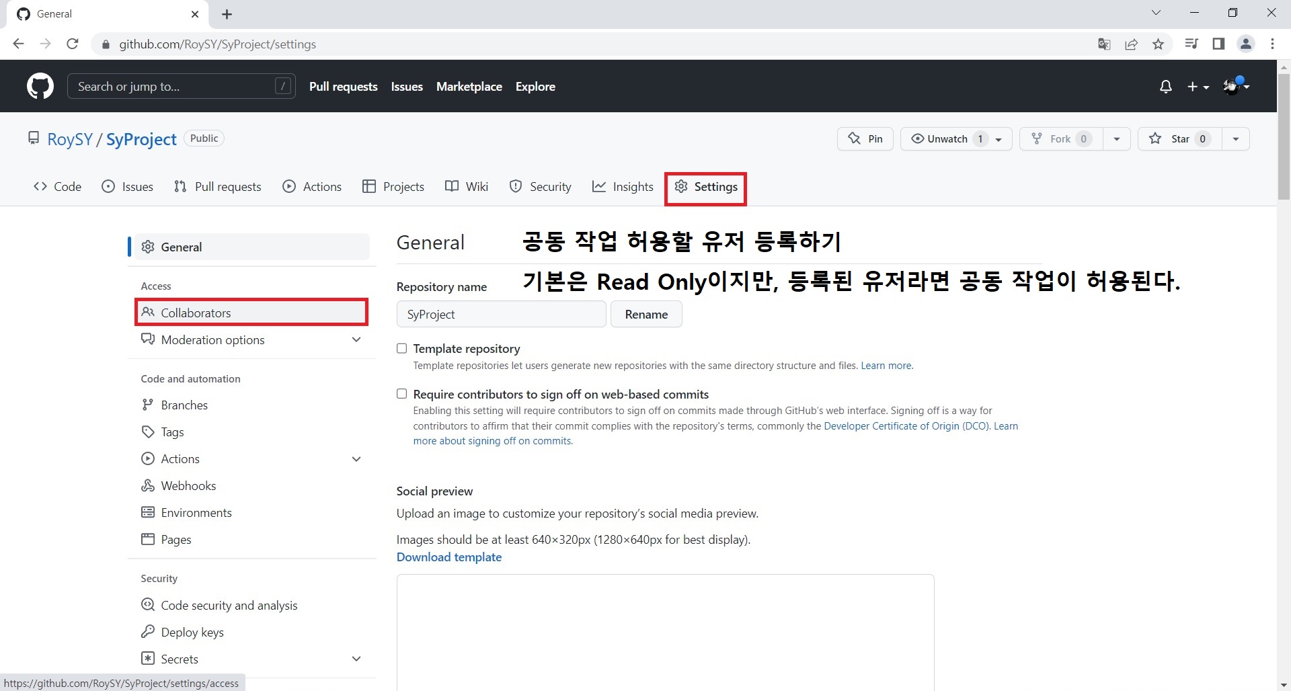Screen dimensions: 1291x691
Task: Open Learn more about template repositories
Action: click(x=886, y=366)
